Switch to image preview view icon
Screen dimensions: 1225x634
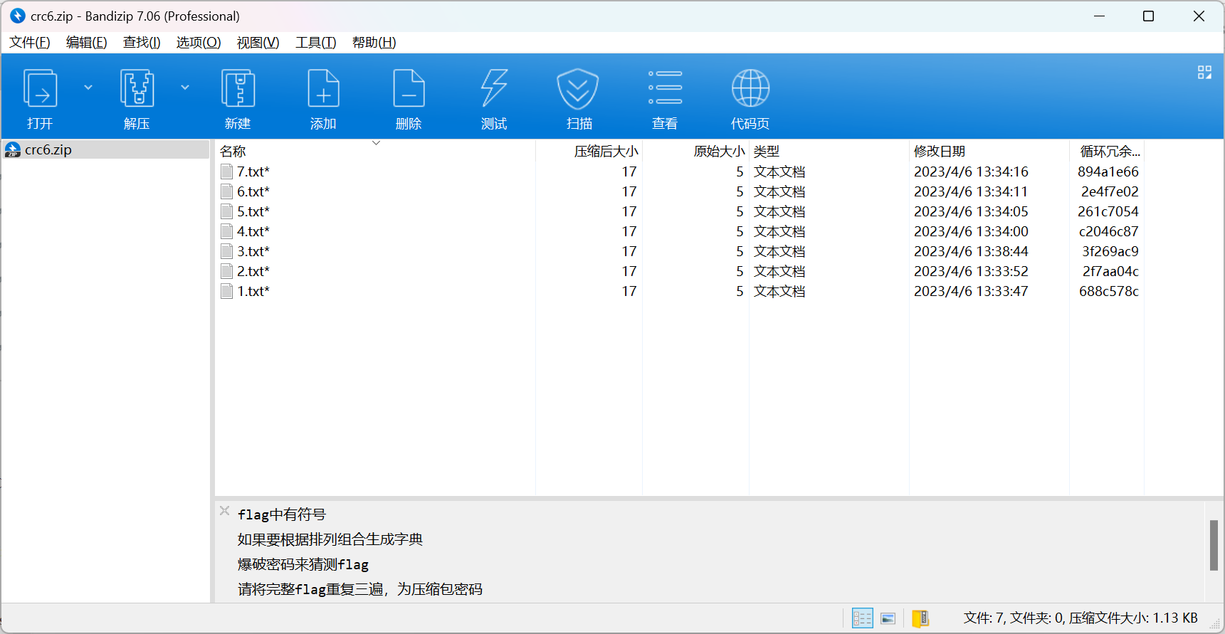[x=888, y=618]
